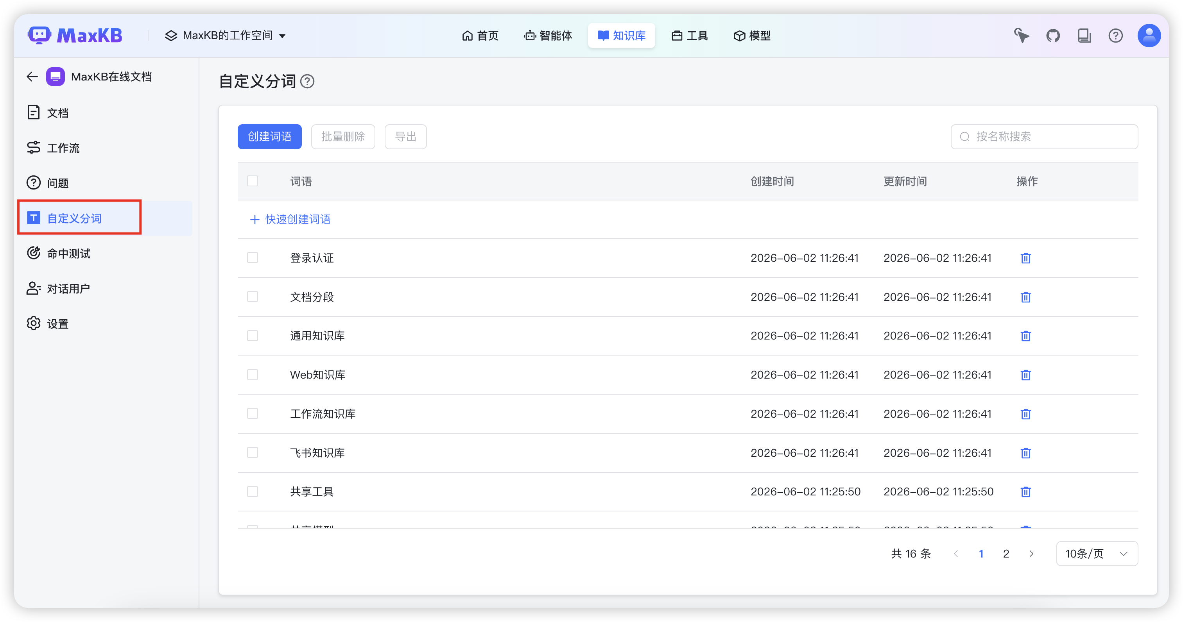Image resolution: width=1183 pixels, height=622 pixels.
Task: Click the 词语 column header
Action: point(301,181)
